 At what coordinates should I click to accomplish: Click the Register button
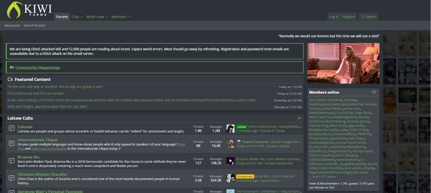[349, 17]
